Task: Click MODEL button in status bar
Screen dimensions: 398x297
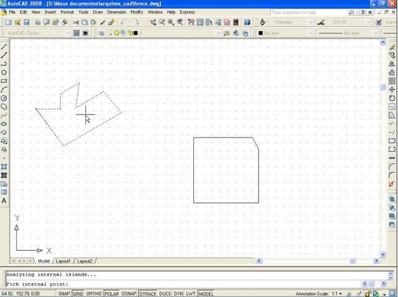Action: (206, 294)
